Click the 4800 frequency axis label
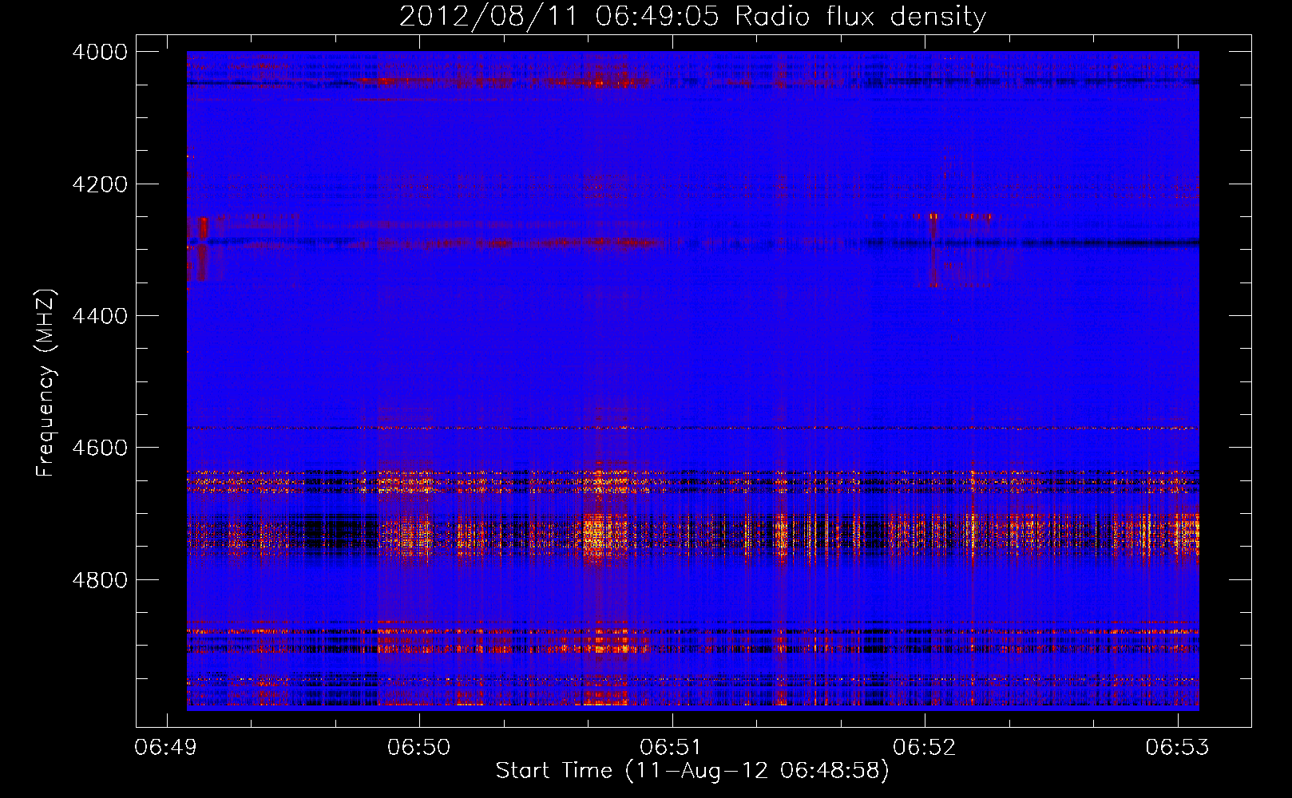Viewport: 1292px width, 798px height. coord(100,580)
